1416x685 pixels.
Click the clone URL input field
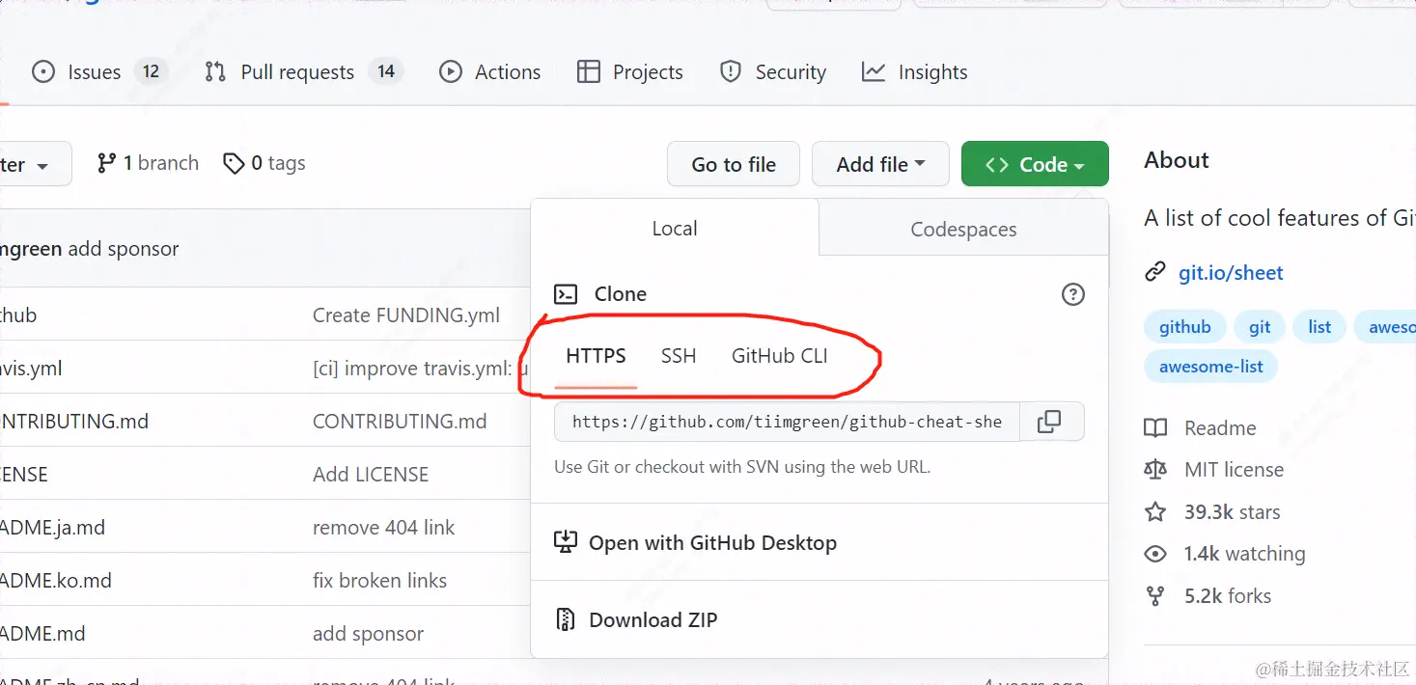pyautogui.click(x=787, y=422)
